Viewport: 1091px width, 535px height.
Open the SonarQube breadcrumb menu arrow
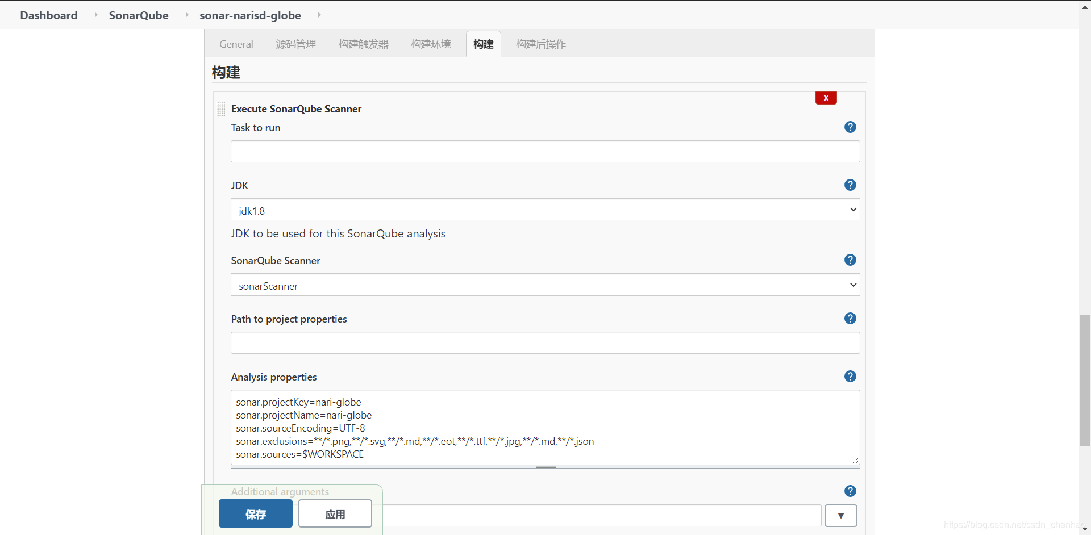point(186,15)
